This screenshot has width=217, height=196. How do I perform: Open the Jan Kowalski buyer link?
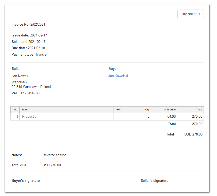click(x=118, y=76)
